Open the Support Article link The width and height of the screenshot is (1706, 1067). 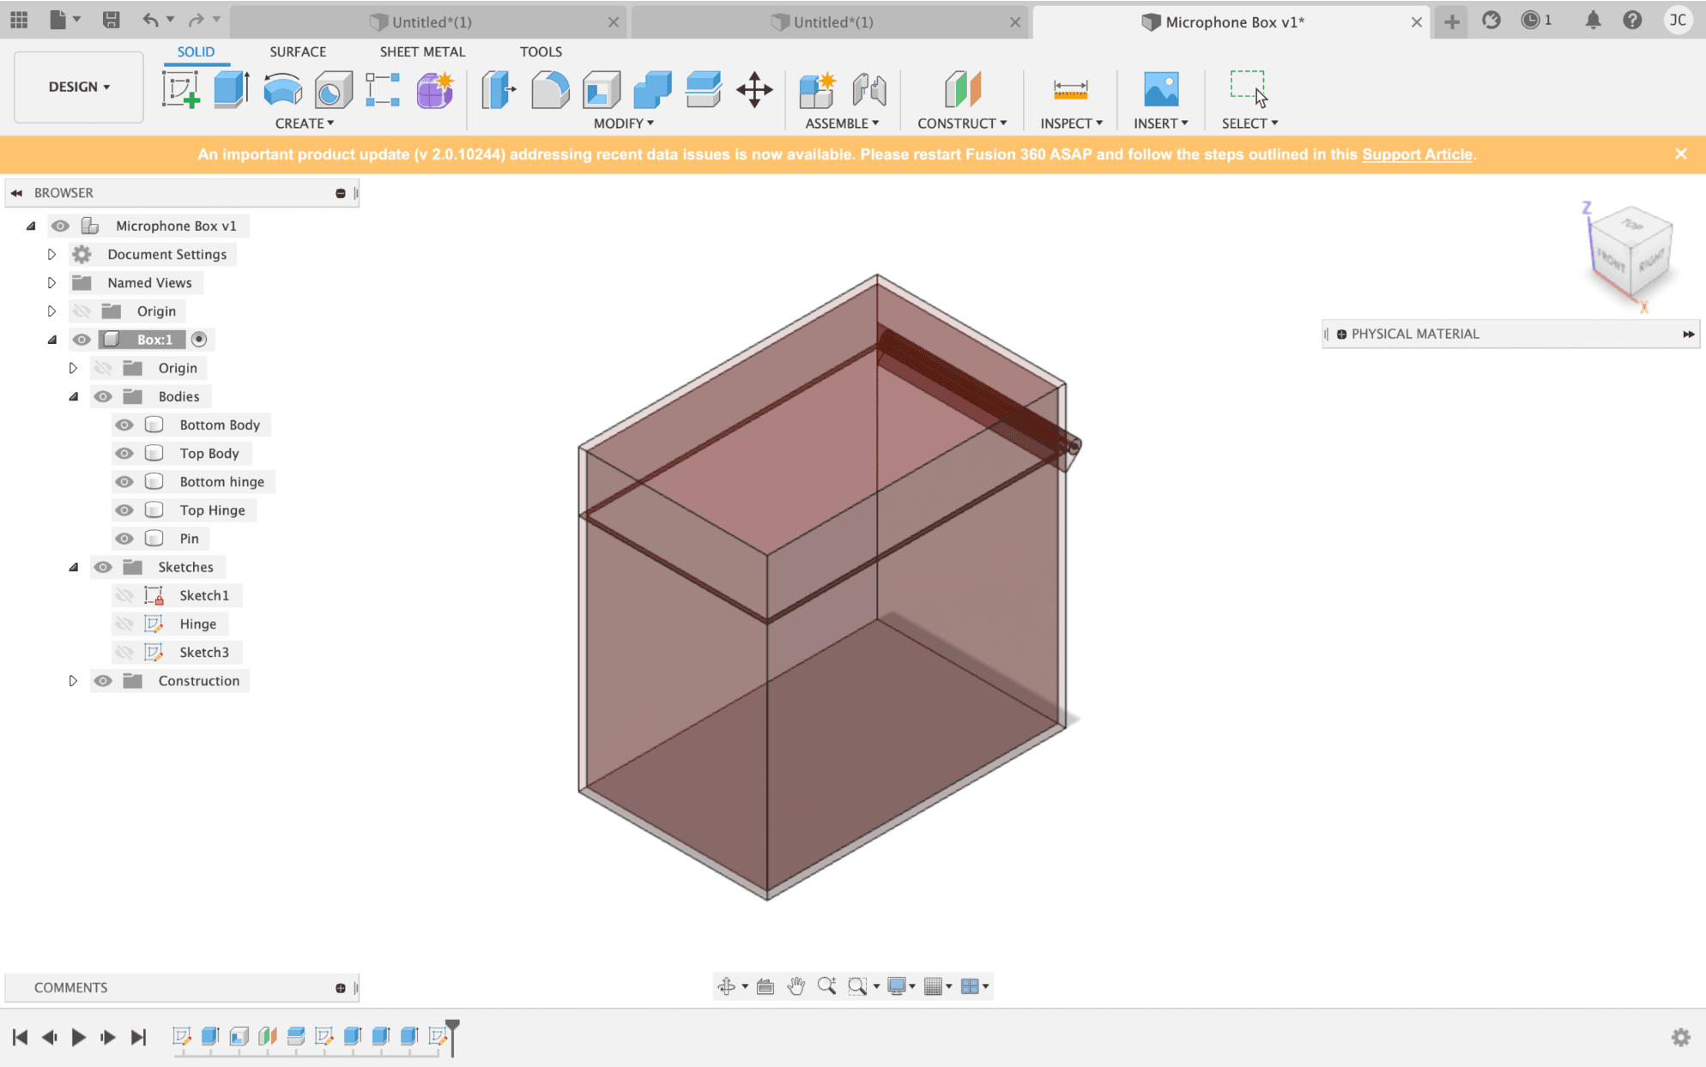pyautogui.click(x=1417, y=154)
